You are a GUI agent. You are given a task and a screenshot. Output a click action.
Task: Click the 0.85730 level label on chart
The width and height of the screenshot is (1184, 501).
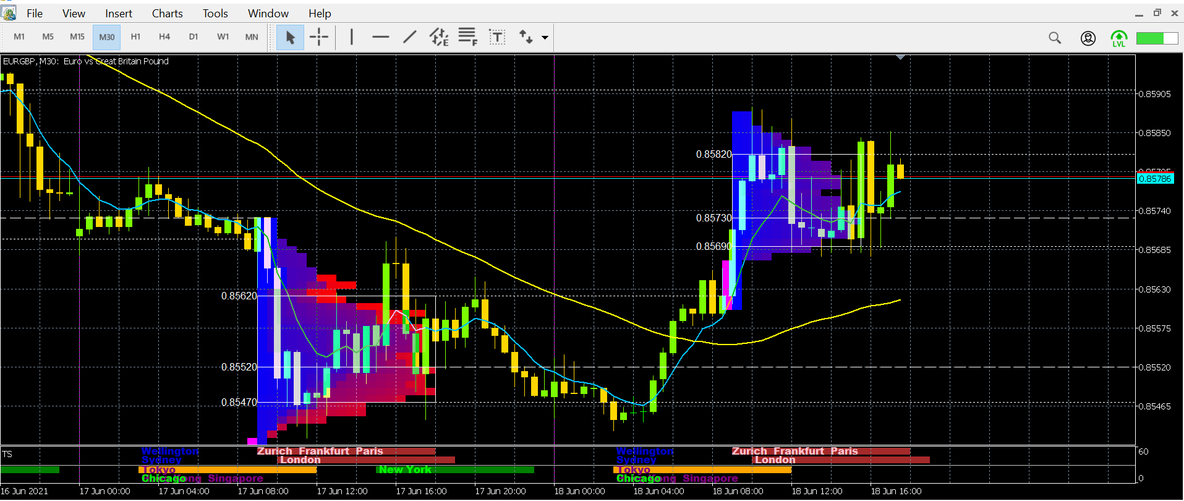click(x=714, y=218)
